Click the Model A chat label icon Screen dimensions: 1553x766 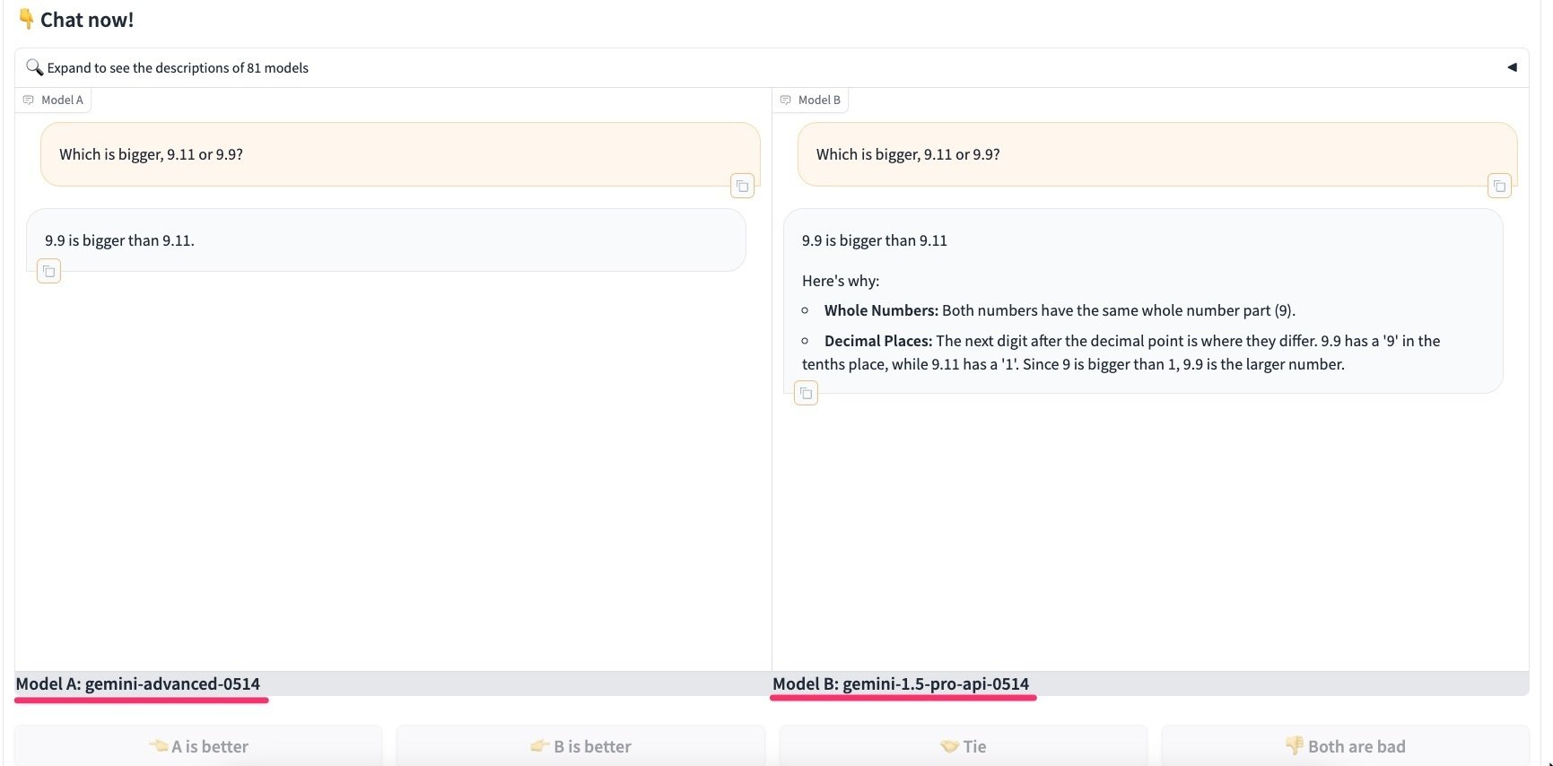point(29,100)
